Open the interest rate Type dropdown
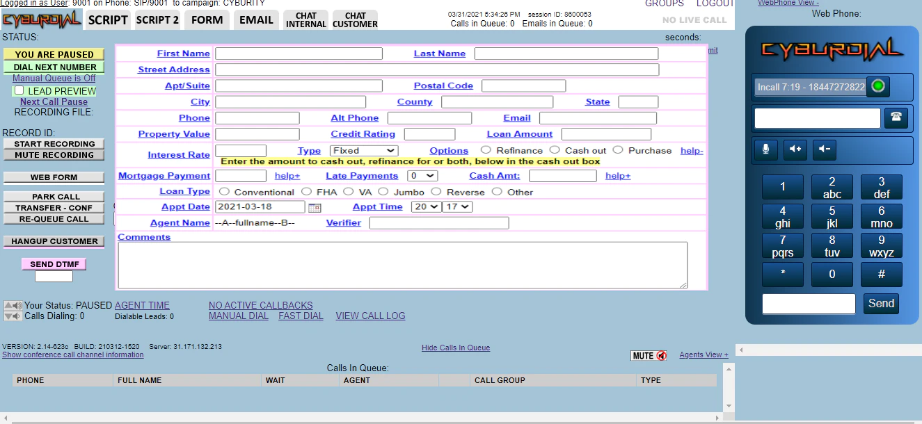Screen dimensions: 922x424 pos(364,150)
